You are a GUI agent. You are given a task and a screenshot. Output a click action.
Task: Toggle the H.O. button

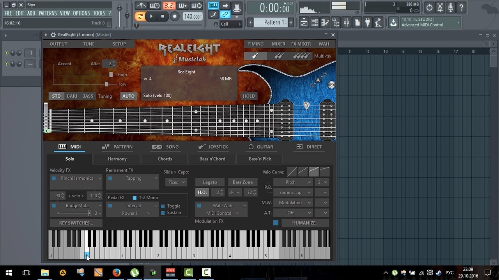pyautogui.click(x=202, y=192)
